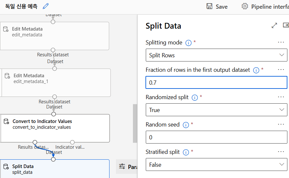Open the Randomized split True dropdown

pyautogui.click(x=216, y=110)
